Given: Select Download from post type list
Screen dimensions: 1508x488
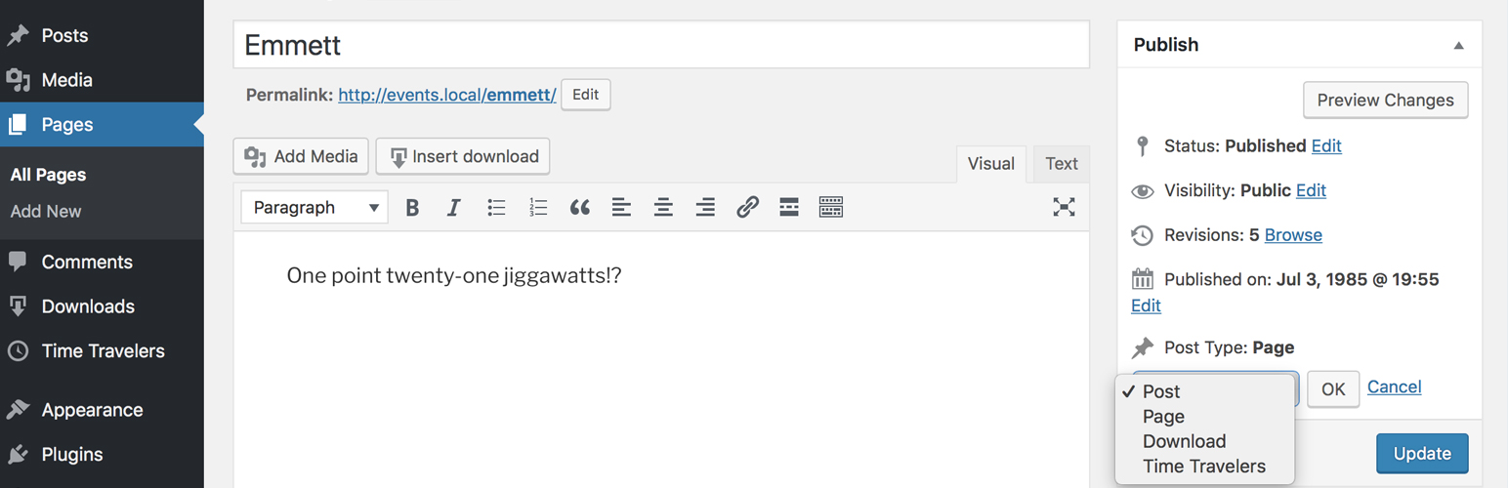Looking at the screenshot, I should coord(1184,441).
